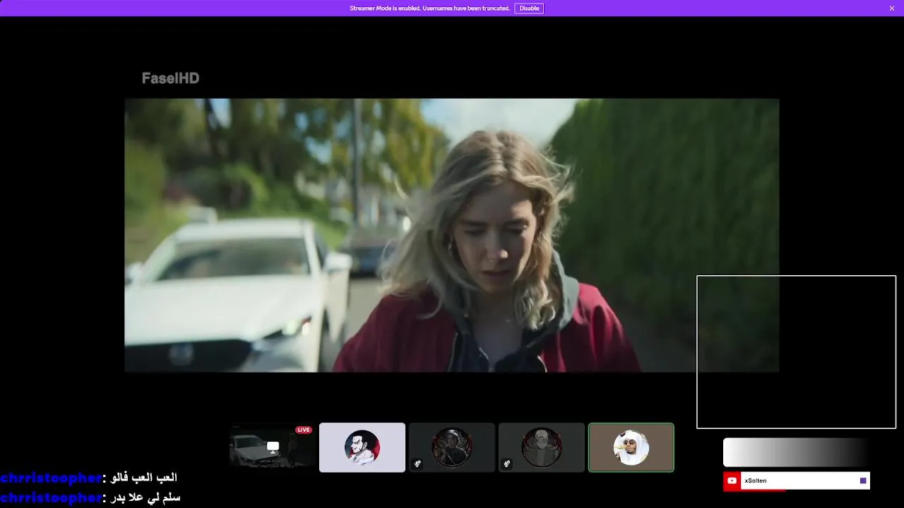Image resolution: width=904 pixels, height=508 pixels.
Task: Click the xSolten channel name
Action: [755, 480]
